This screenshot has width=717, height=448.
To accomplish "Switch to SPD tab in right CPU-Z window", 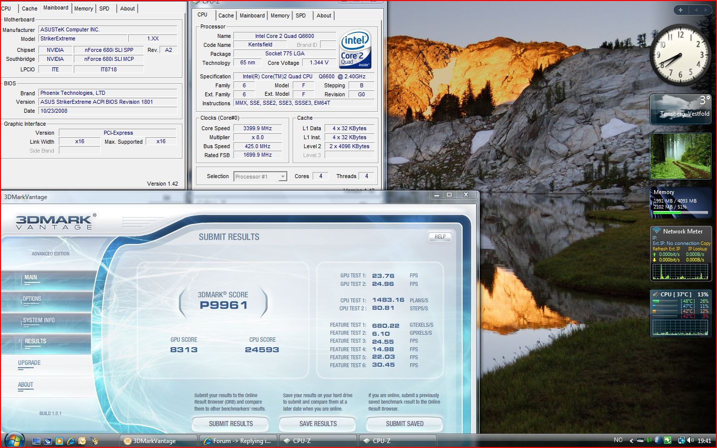I will click(301, 15).
